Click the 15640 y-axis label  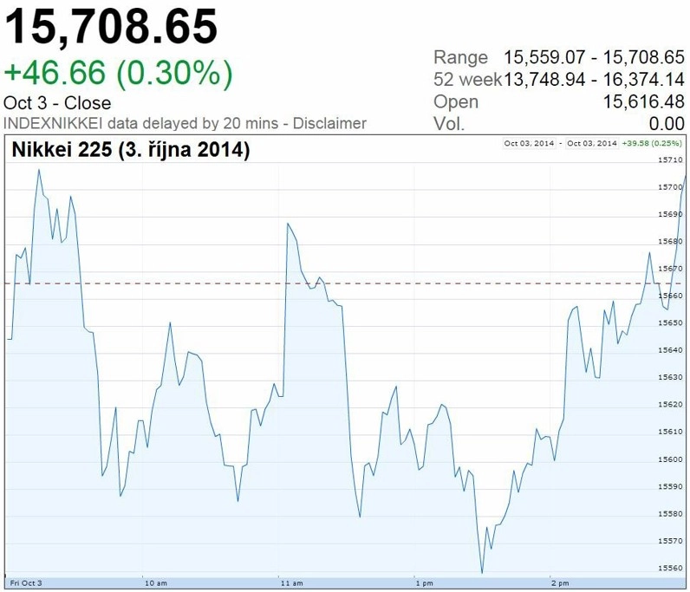tap(670, 350)
